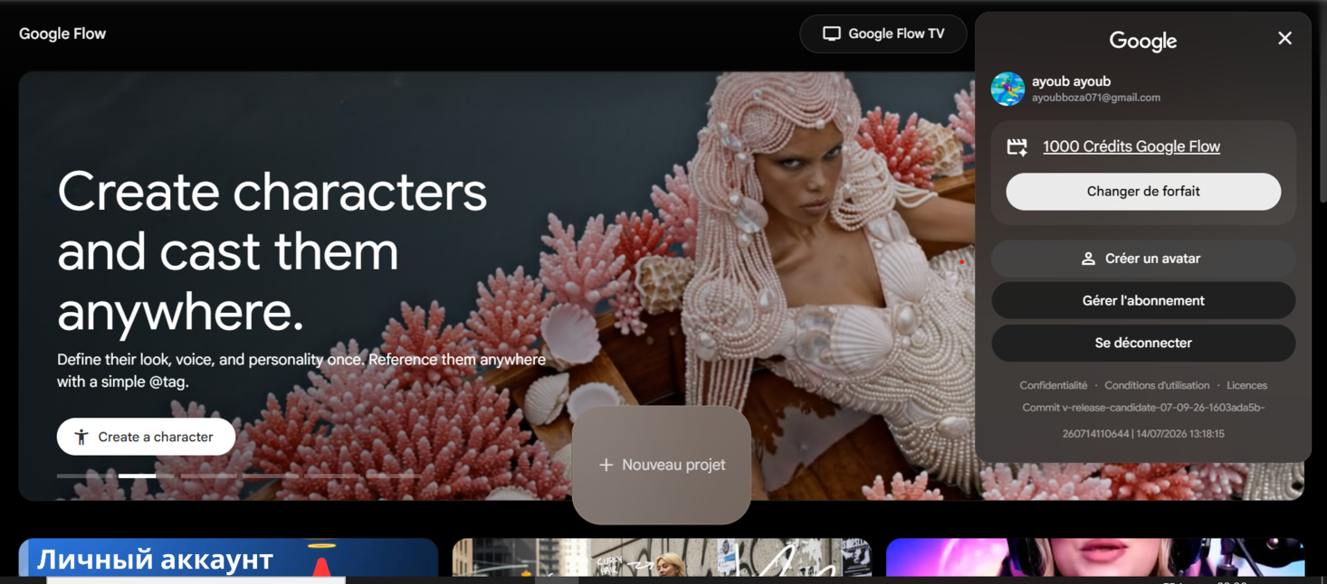Screen dimensions: 1327x584
Task: Click Créer un avatar
Action: pyautogui.click(x=1143, y=259)
